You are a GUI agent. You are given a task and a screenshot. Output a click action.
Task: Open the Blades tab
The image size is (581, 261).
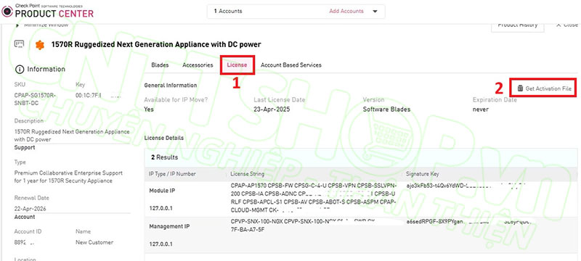click(160, 65)
